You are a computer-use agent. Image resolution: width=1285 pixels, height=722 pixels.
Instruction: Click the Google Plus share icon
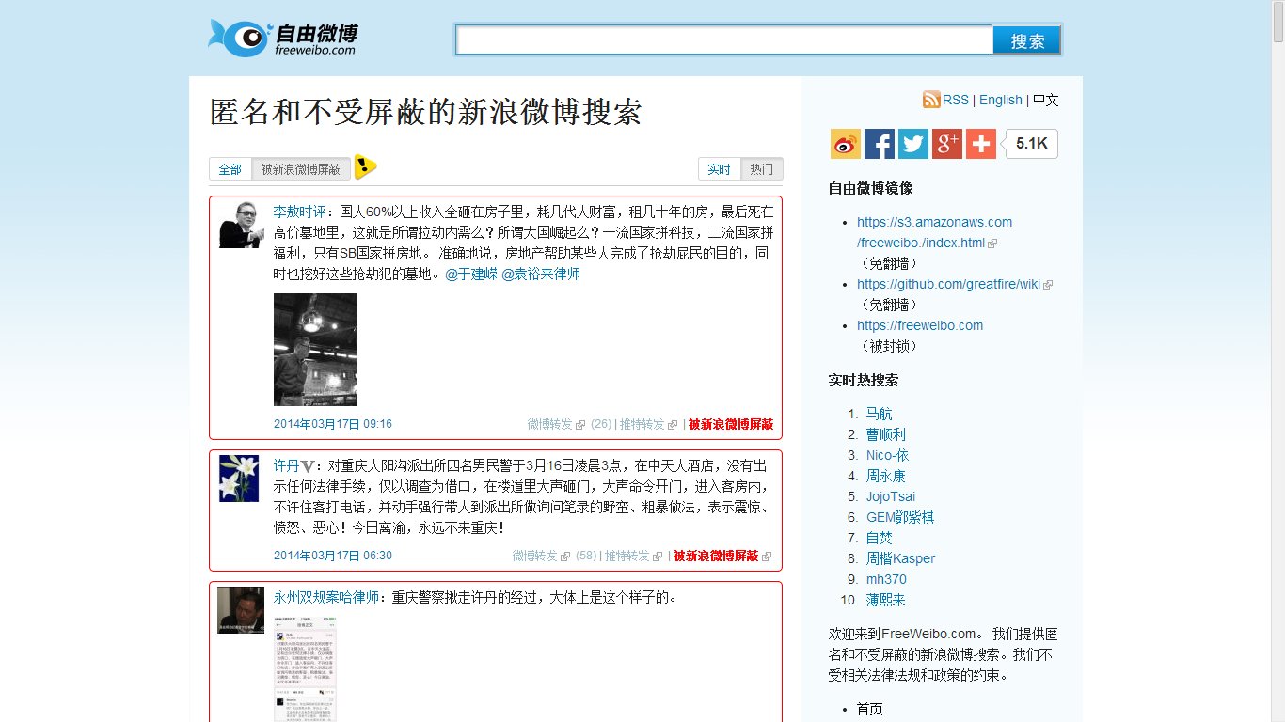947,144
